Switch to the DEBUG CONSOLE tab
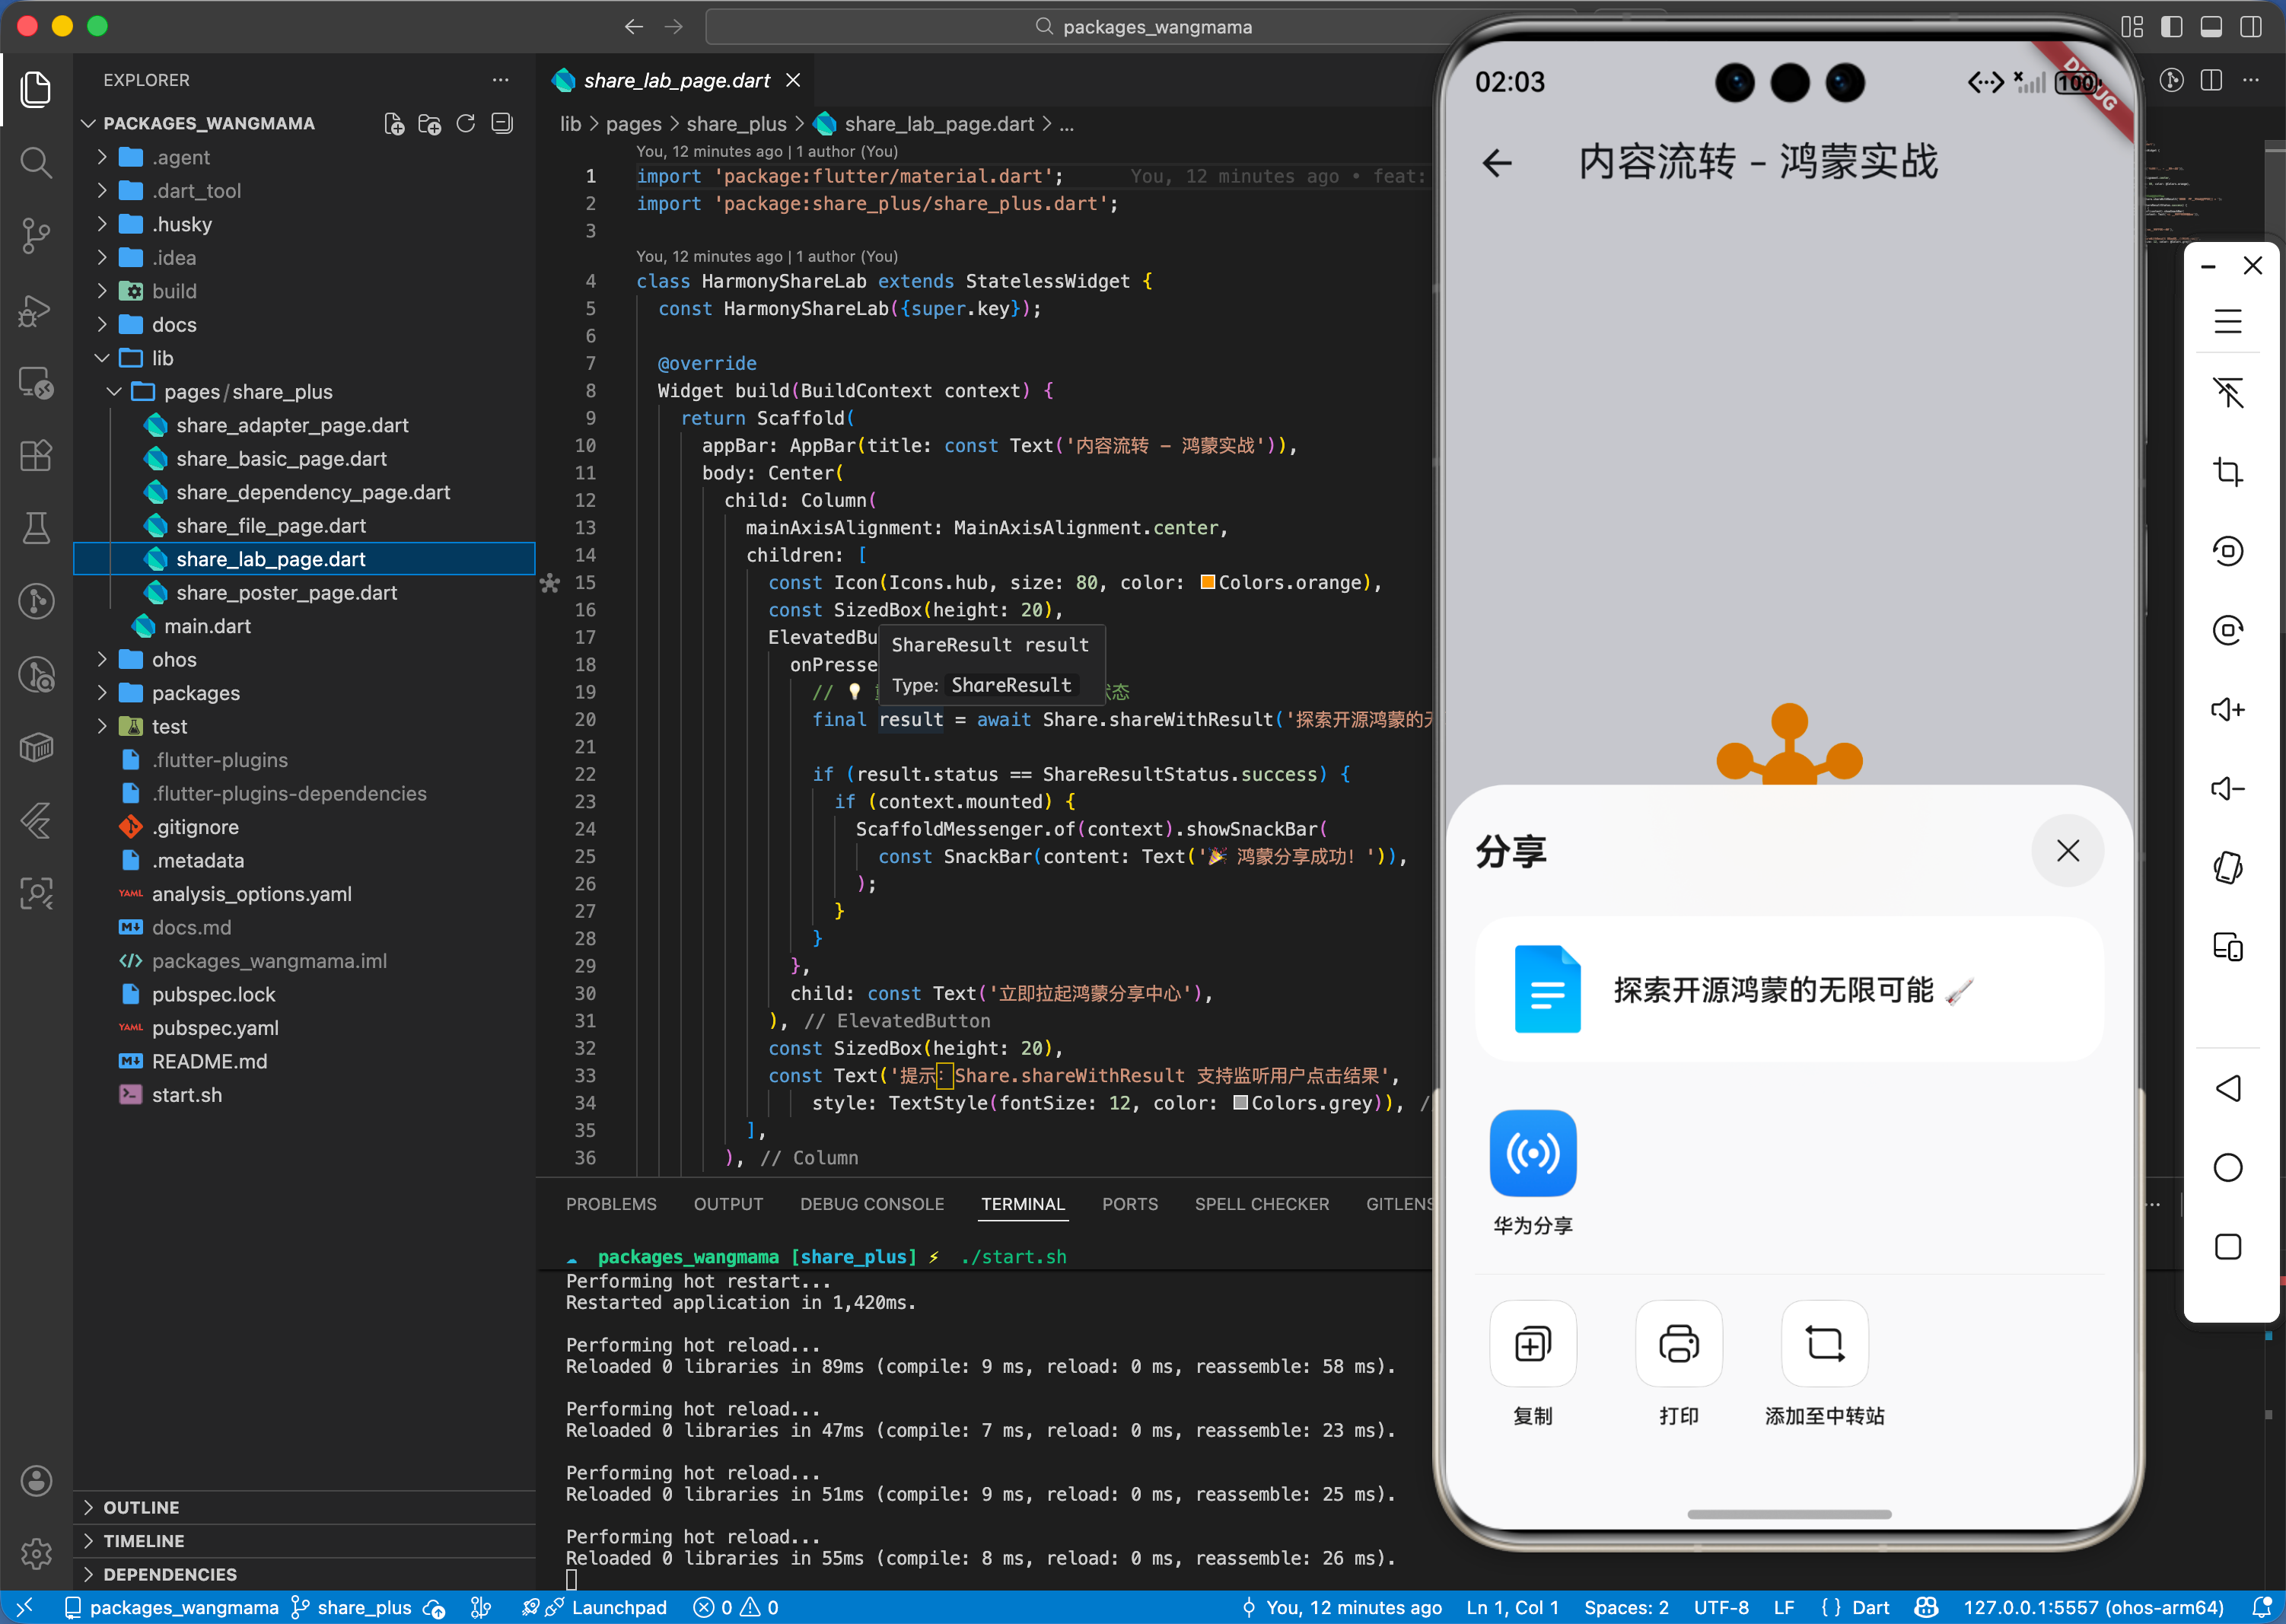 click(871, 1204)
